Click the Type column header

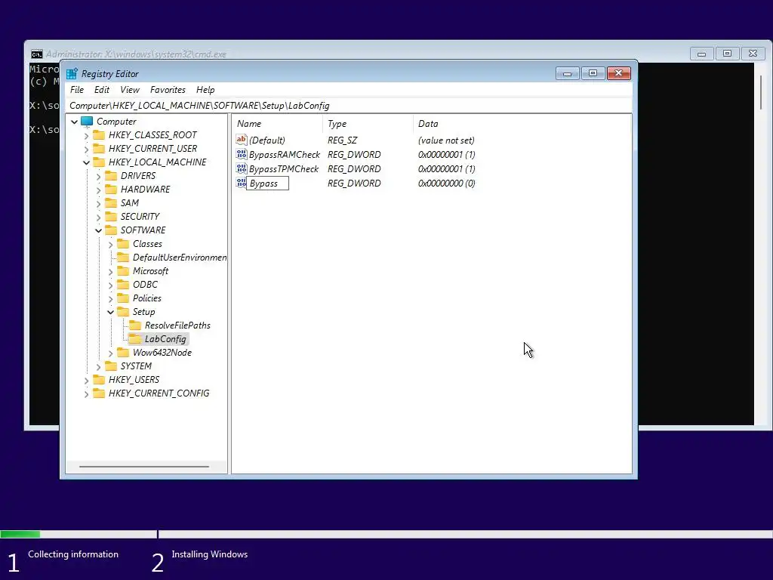click(368, 124)
